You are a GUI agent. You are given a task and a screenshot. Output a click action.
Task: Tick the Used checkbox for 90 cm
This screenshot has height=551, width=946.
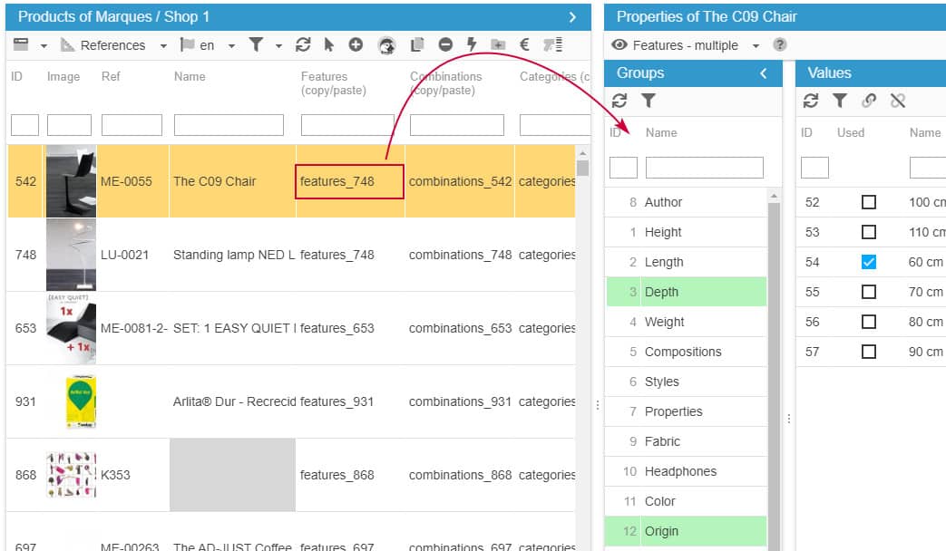[x=869, y=352]
